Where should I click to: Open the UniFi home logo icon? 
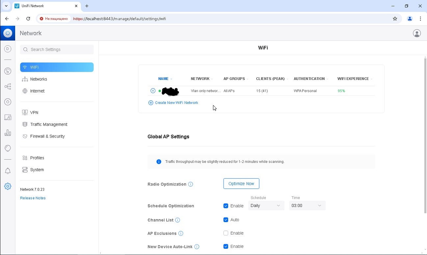pos(8,33)
